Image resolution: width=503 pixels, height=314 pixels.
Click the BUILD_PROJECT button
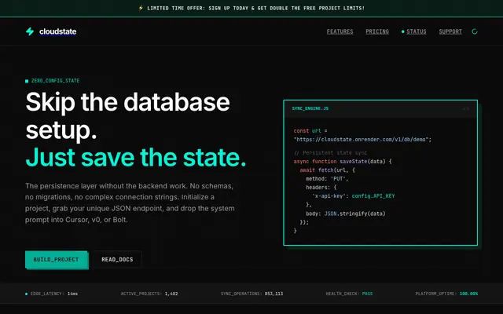[56, 260]
